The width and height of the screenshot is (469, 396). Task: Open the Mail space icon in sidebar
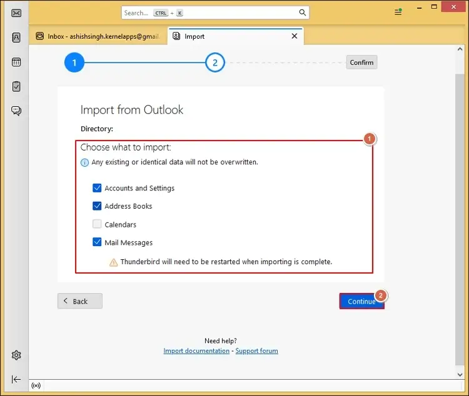(16, 13)
